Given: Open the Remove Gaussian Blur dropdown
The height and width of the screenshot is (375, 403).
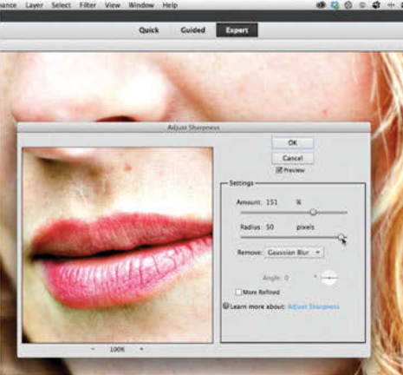Looking at the screenshot, I should click(x=294, y=253).
